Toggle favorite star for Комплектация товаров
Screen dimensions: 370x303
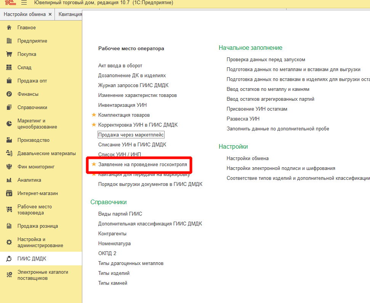pyautogui.click(x=94, y=115)
